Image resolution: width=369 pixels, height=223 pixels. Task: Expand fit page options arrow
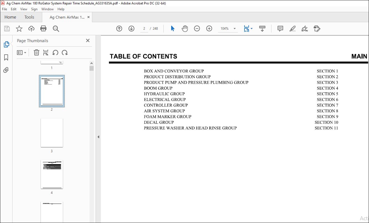click(252, 29)
